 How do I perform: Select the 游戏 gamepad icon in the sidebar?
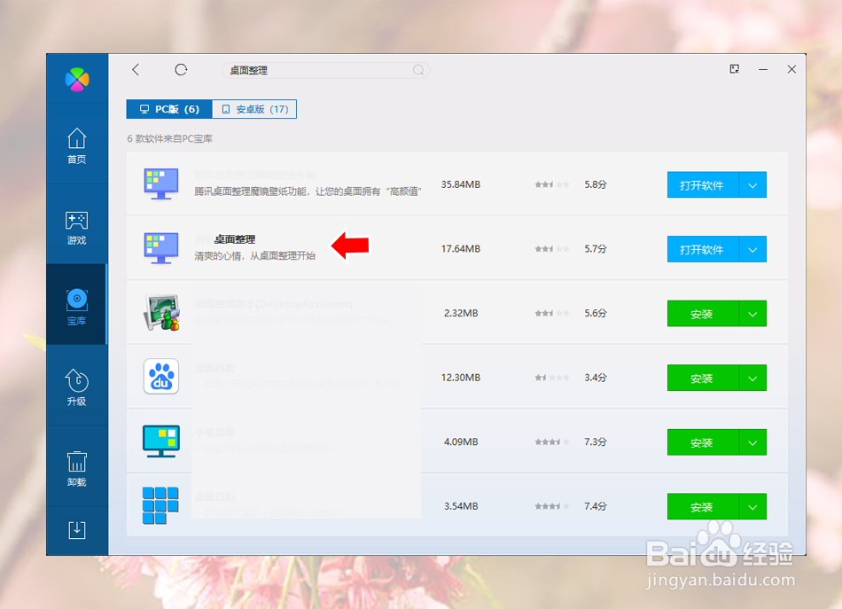pyautogui.click(x=77, y=226)
